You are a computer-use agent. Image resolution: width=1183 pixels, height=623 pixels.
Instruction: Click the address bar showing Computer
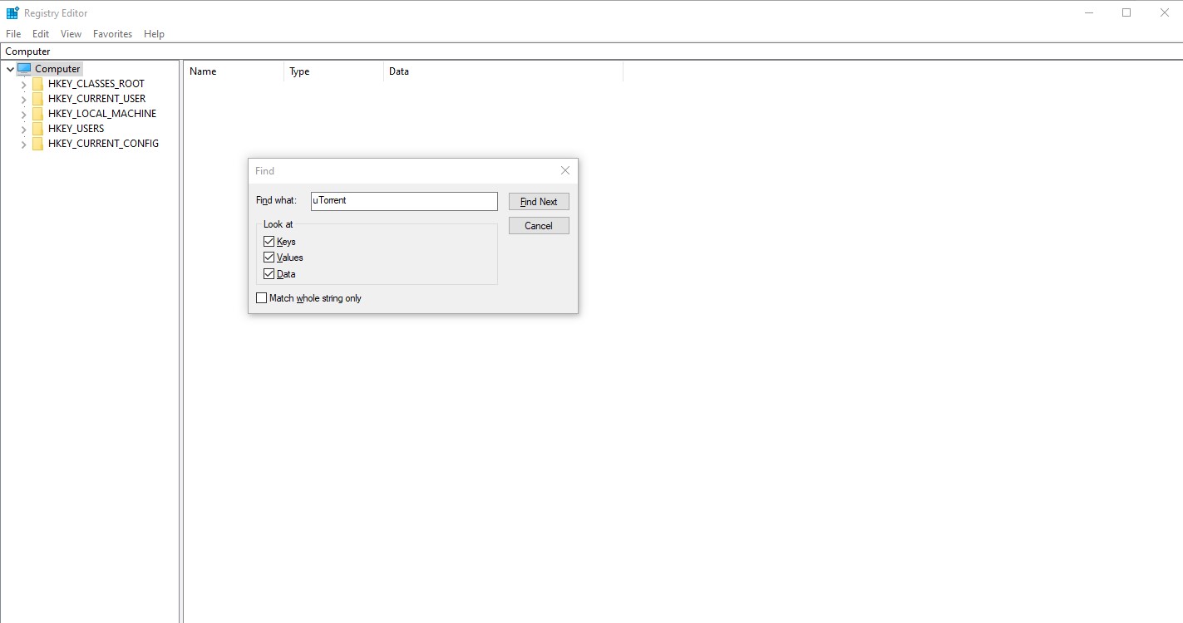591,52
